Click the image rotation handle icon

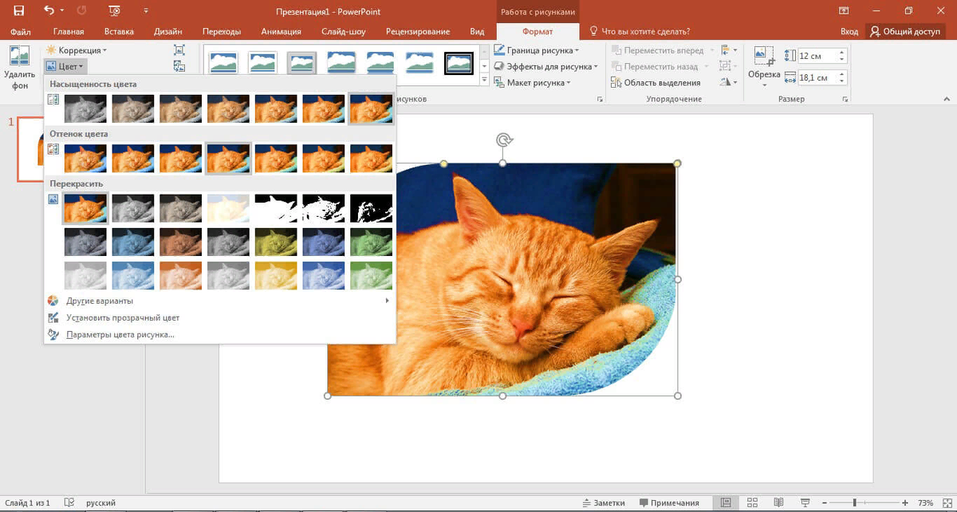tap(503, 140)
